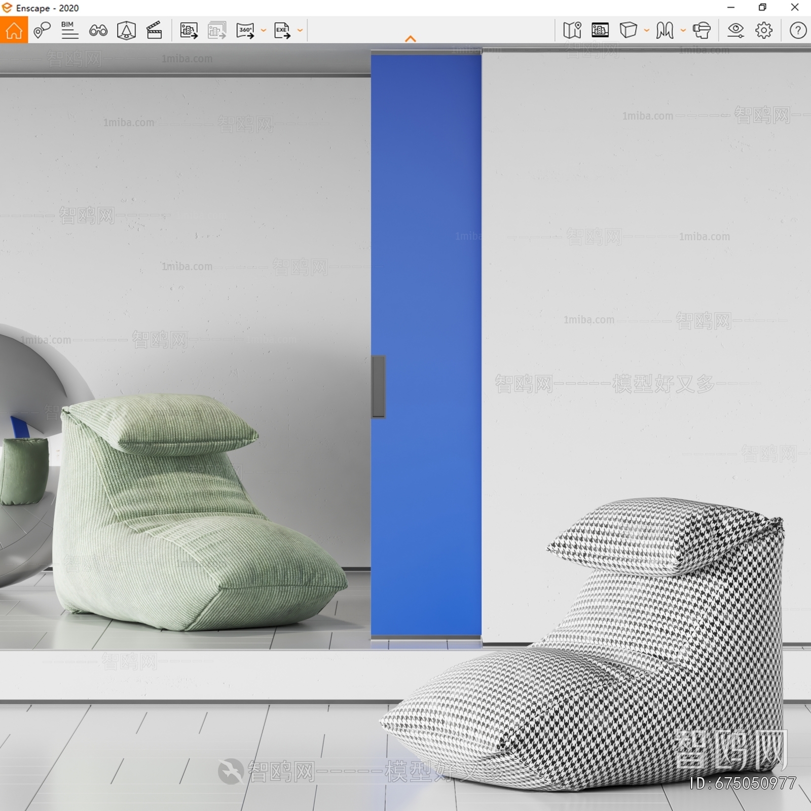Collapse the toolbar with orange chevron
The width and height of the screenshot is (811, 811).
pos(411,39)
